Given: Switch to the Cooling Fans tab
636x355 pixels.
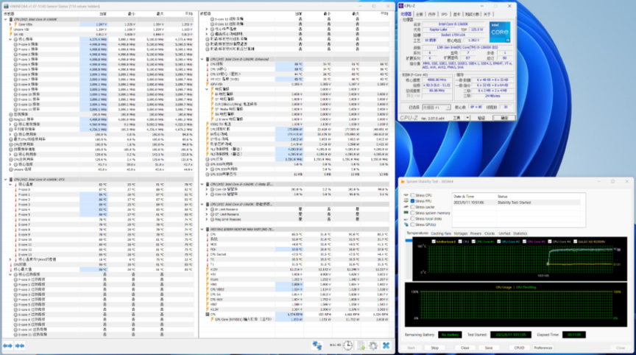Looking at the screenshot, I should coord(442,233).
